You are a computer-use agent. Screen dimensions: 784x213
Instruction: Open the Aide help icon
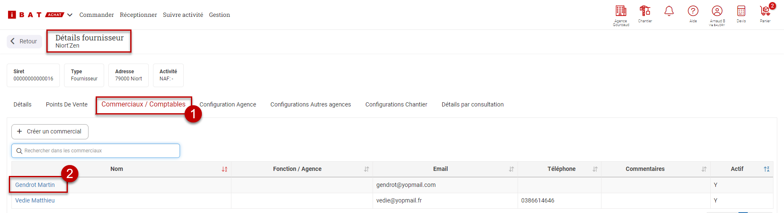[x=693, y=11]
